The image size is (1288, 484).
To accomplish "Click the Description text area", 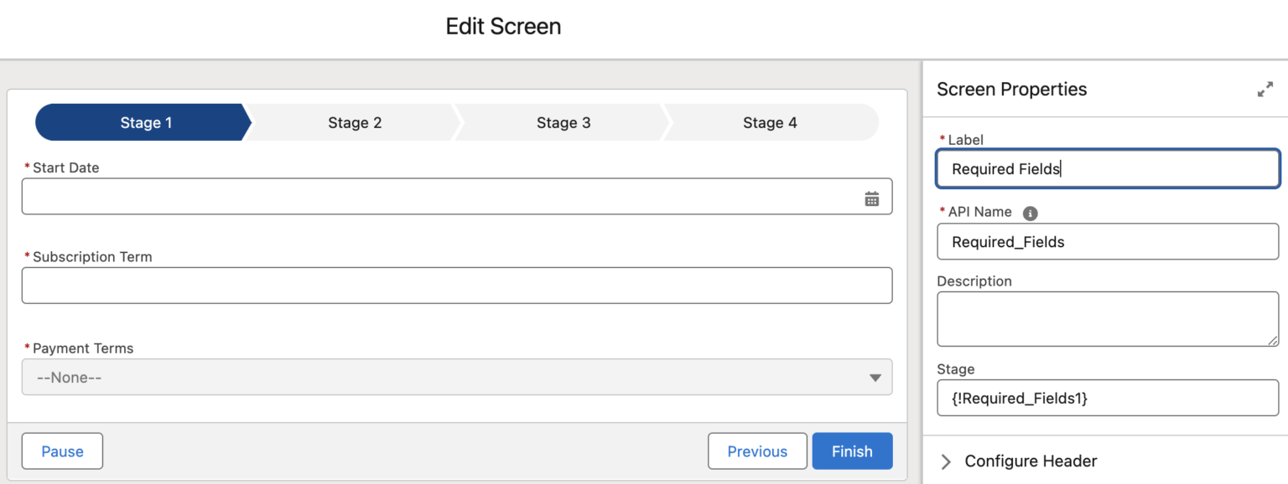I will point(1107,318).
